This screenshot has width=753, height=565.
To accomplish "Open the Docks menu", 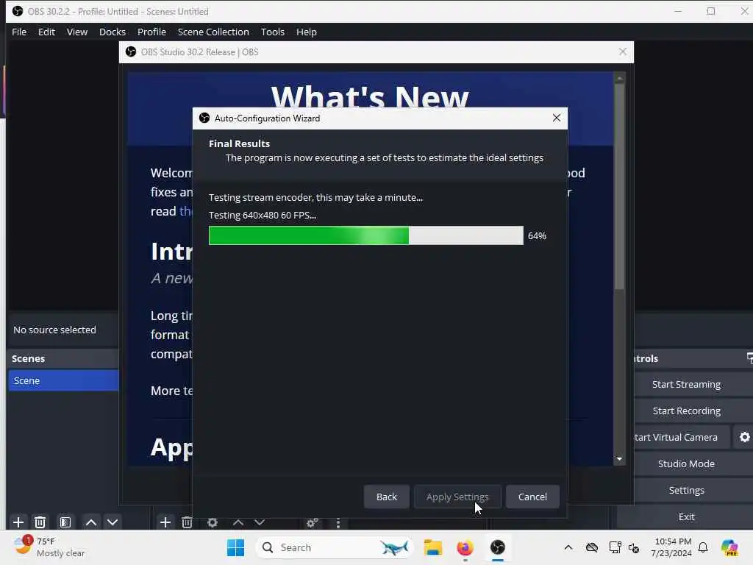I will [113, 32].
